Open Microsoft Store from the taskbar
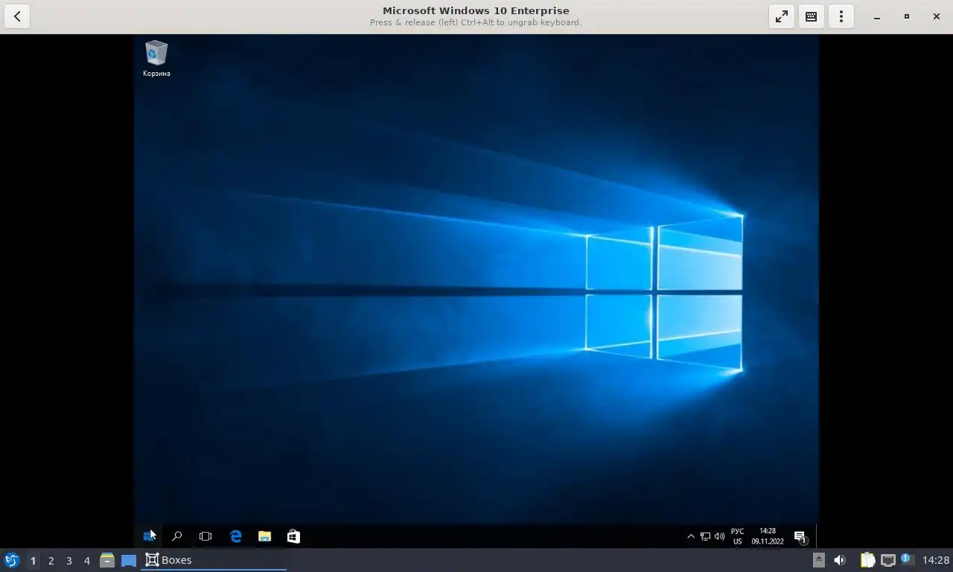Image resolution: width=953 pixels, height=572 pixels. (293, 536)
